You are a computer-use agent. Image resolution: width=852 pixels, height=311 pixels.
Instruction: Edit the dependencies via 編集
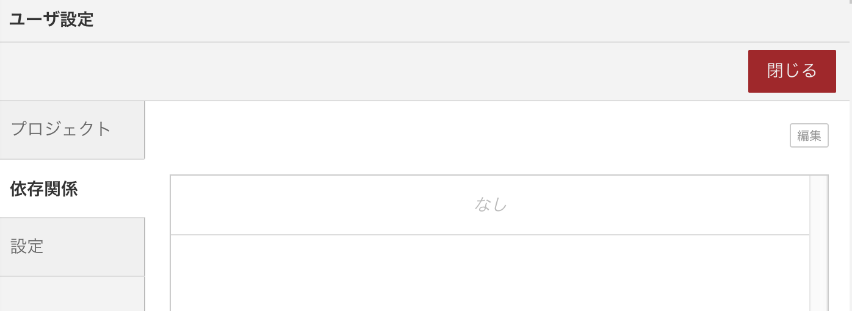[809, 136]
